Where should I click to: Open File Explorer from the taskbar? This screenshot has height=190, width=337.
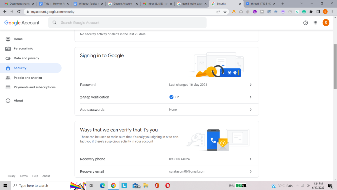click(x=146, y=185)
